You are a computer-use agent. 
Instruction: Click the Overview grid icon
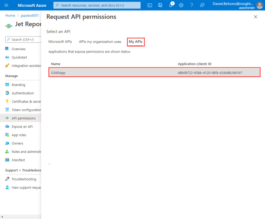(7, 49)
